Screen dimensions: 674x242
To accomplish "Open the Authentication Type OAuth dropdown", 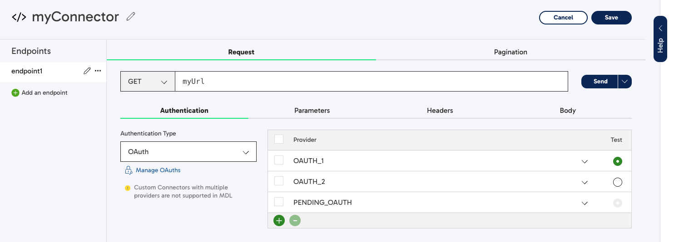I will [188, 152].
